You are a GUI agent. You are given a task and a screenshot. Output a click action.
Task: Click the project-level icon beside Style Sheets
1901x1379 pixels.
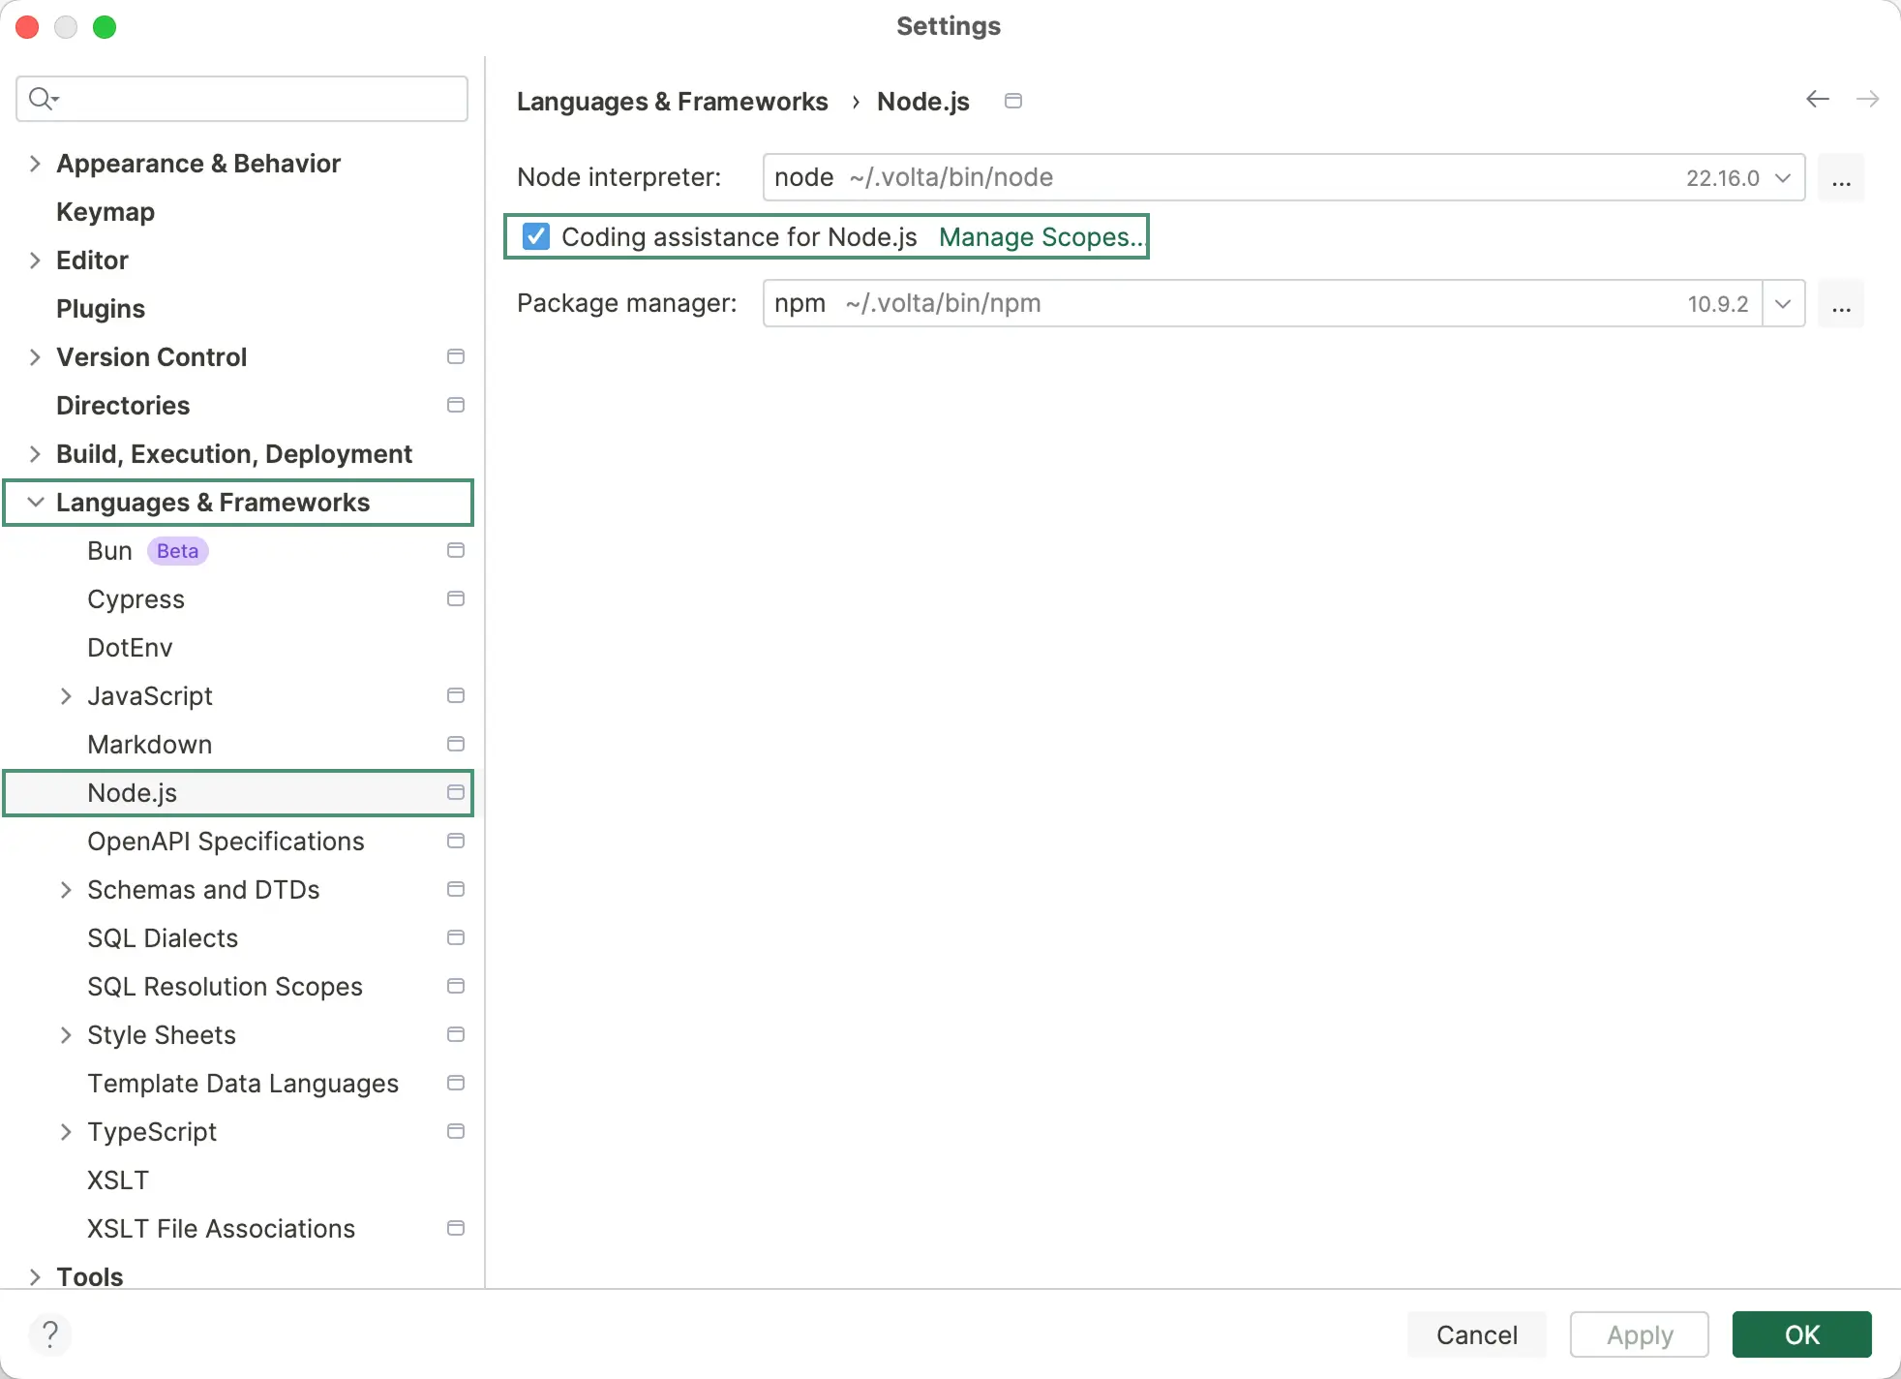(456, 1034)
